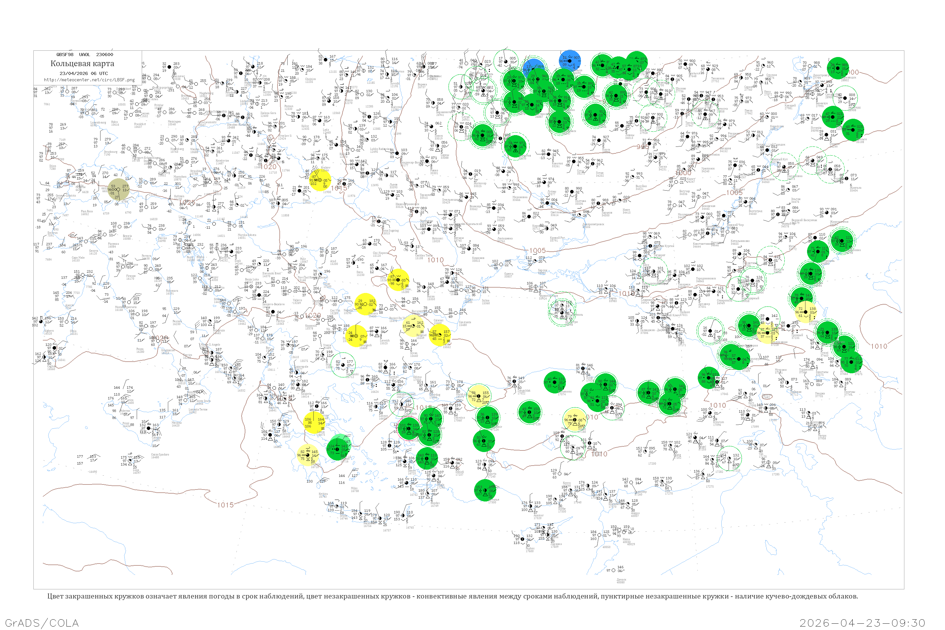This screenshot has width=945, height=630.
Task: Click the Кольцевая карта map title
Action: tap(82, 64)
